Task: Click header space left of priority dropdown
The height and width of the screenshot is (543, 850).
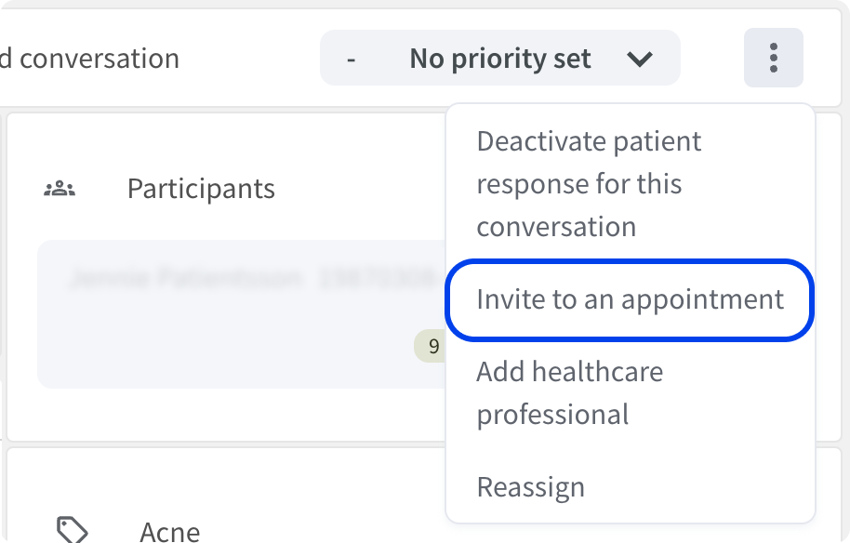Action: coord(249,58)
